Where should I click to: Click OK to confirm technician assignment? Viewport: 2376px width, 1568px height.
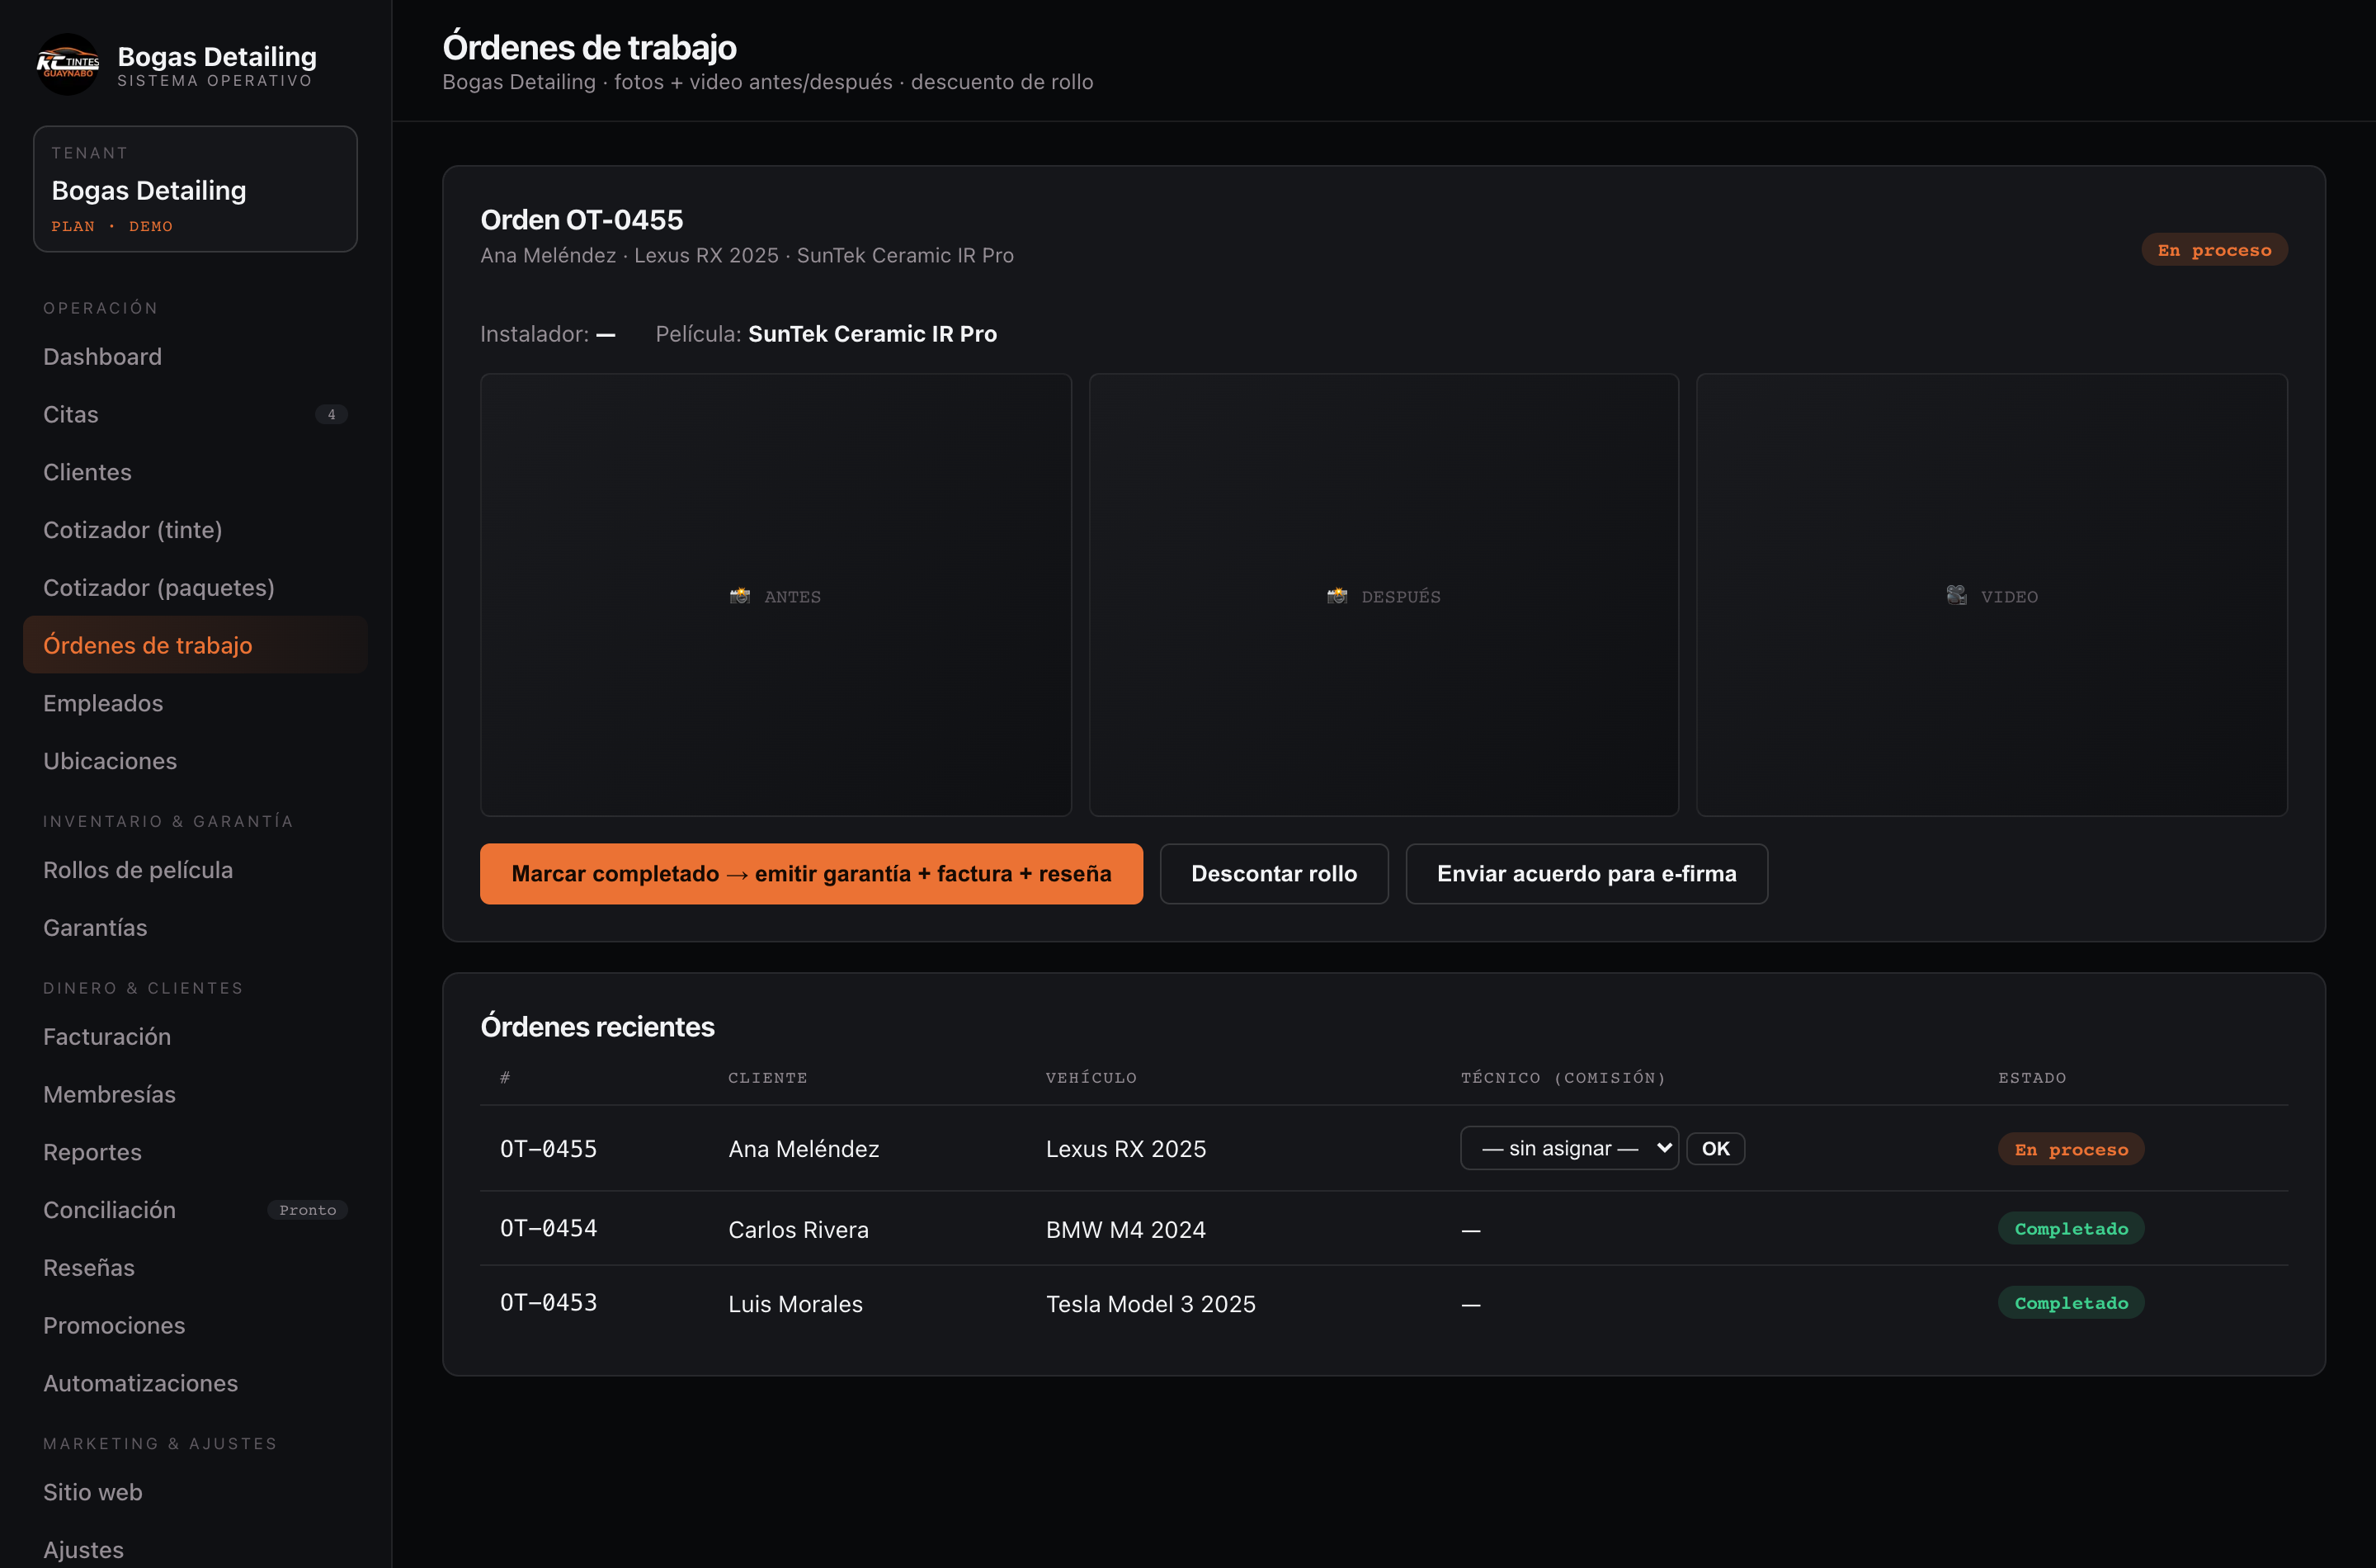tap(1715, 1149)
